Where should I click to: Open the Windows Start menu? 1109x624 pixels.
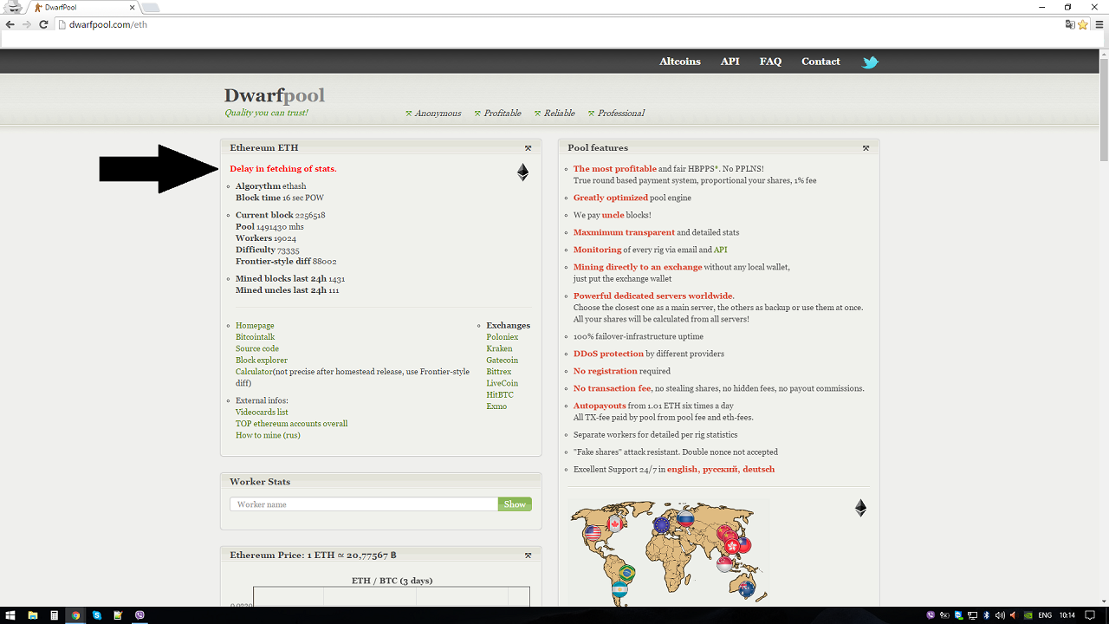click(x=11, y=615)
